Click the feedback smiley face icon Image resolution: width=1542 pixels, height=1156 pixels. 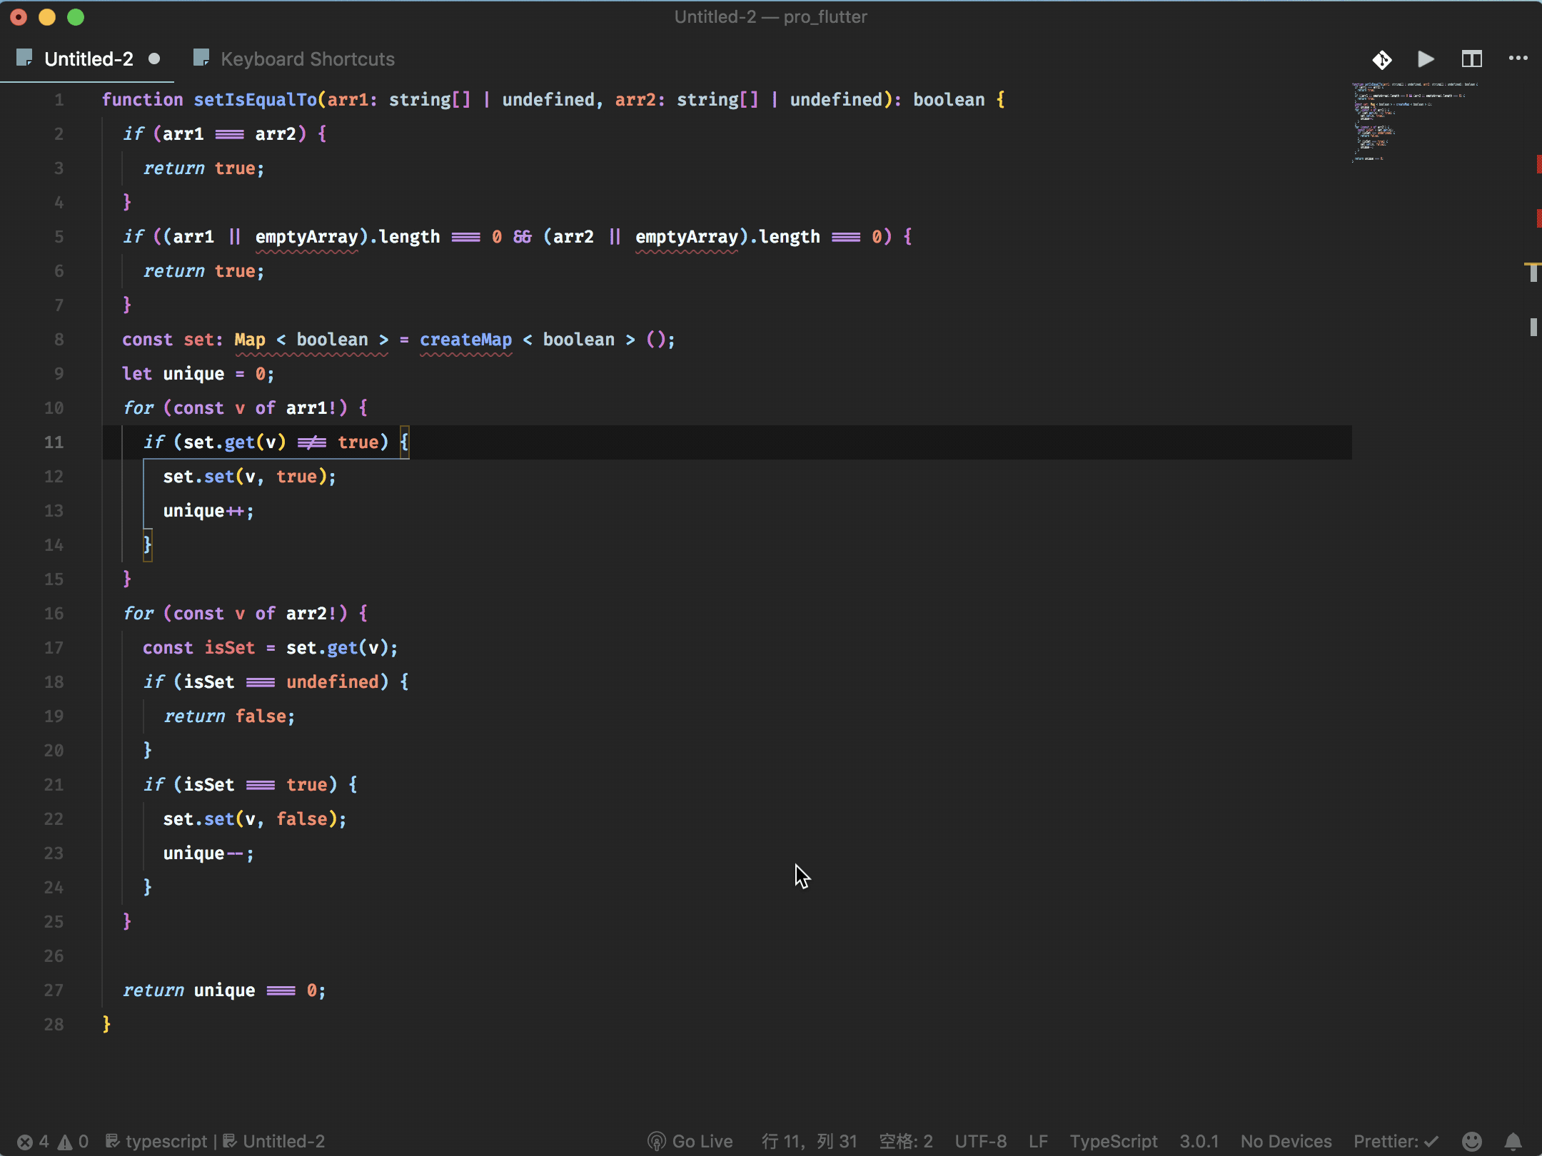[1471, 1142]
